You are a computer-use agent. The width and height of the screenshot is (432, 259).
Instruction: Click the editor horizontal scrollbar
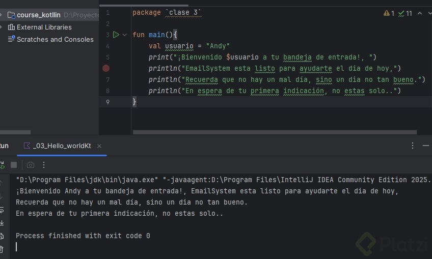pyautogui.click(x=275, y=132)
